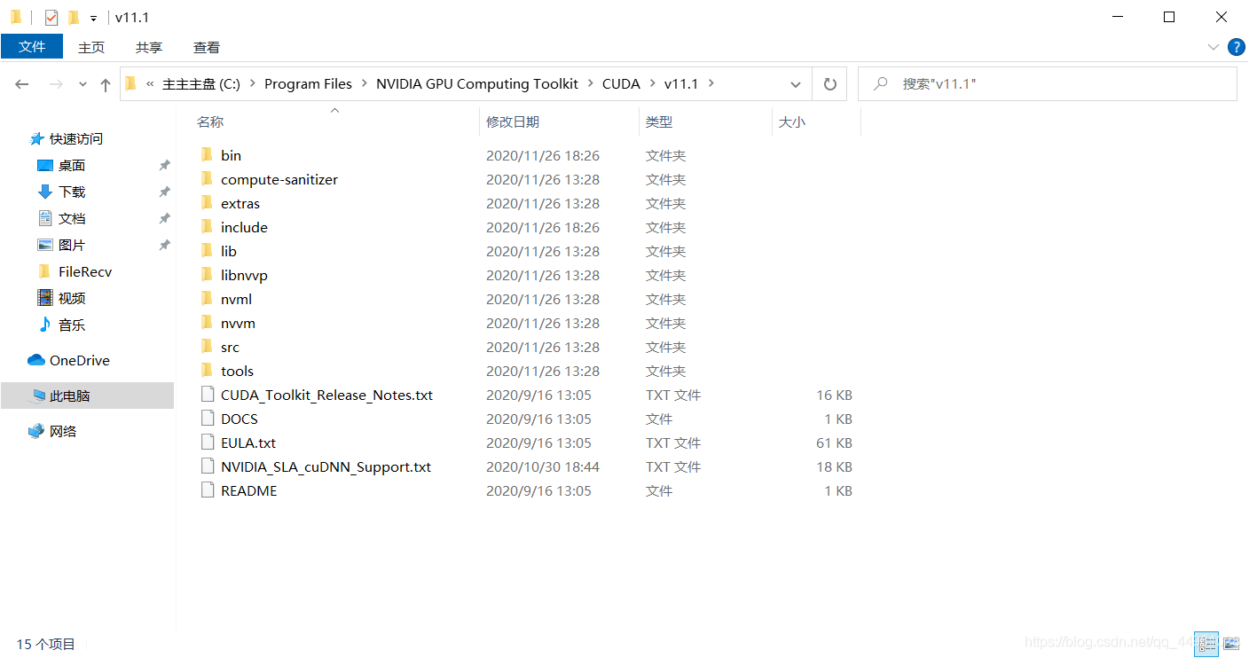This screenshot has width=1249, height=658.
Task: Select the DOCS file icon
Action: pos(207,419)
